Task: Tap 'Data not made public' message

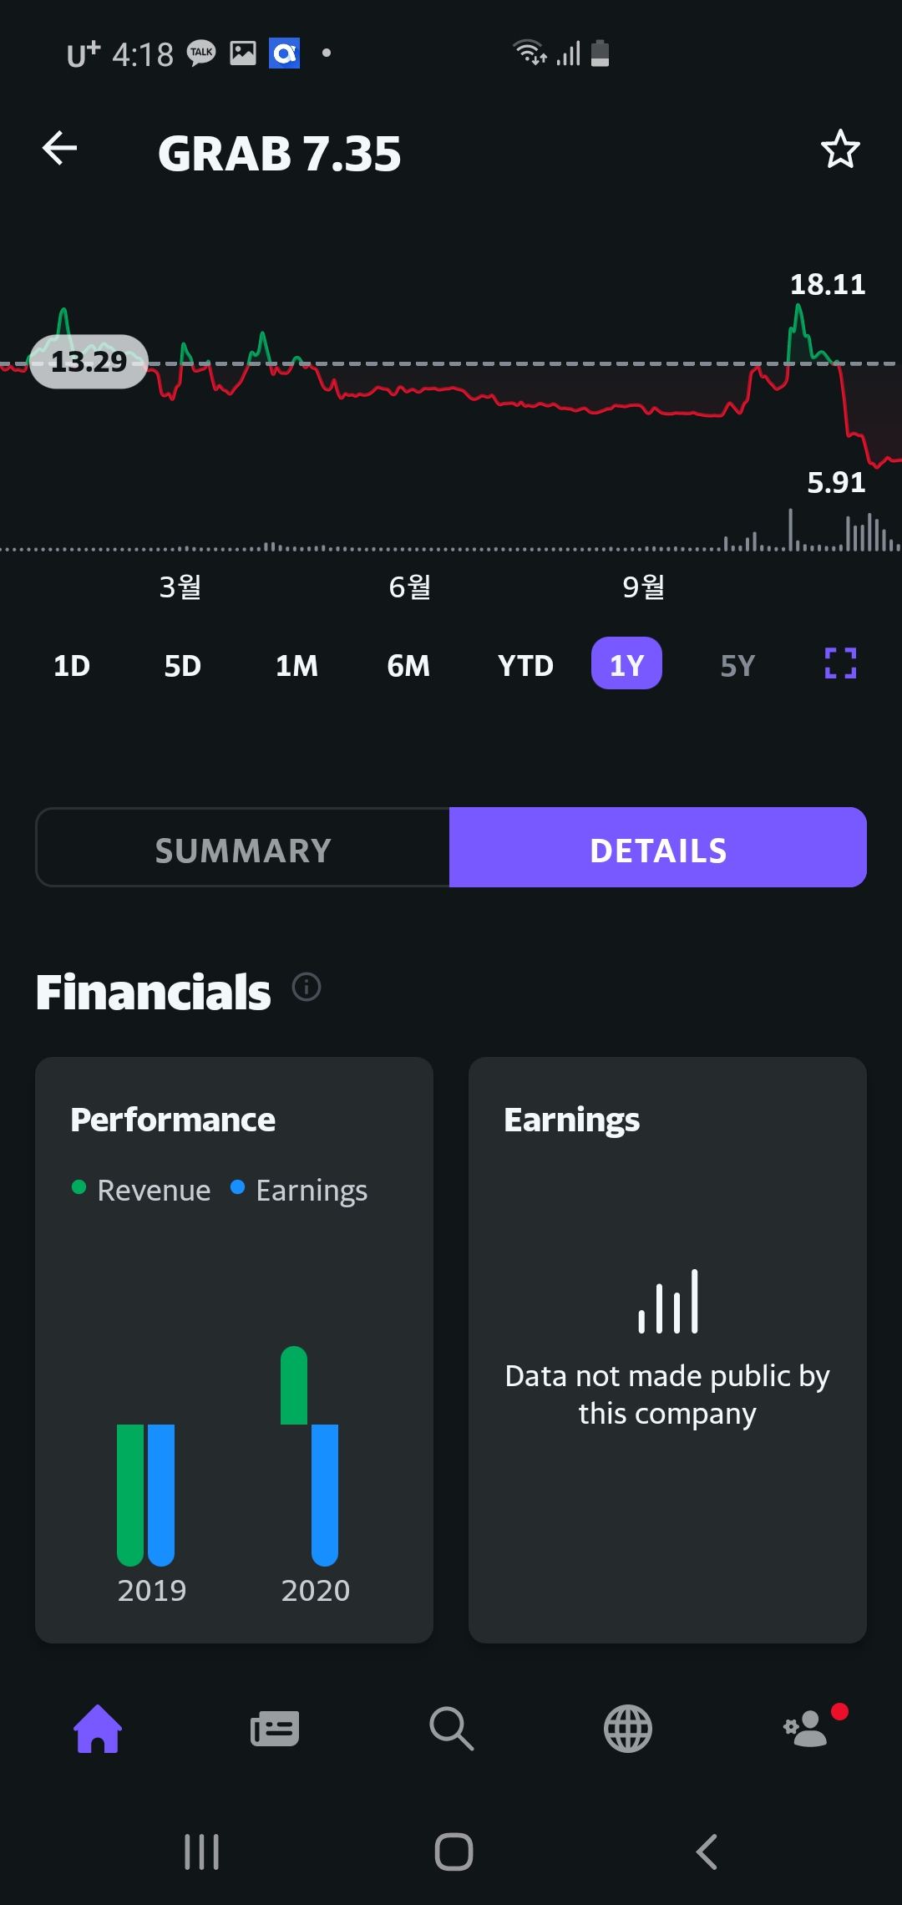Action: (667, 1394)
